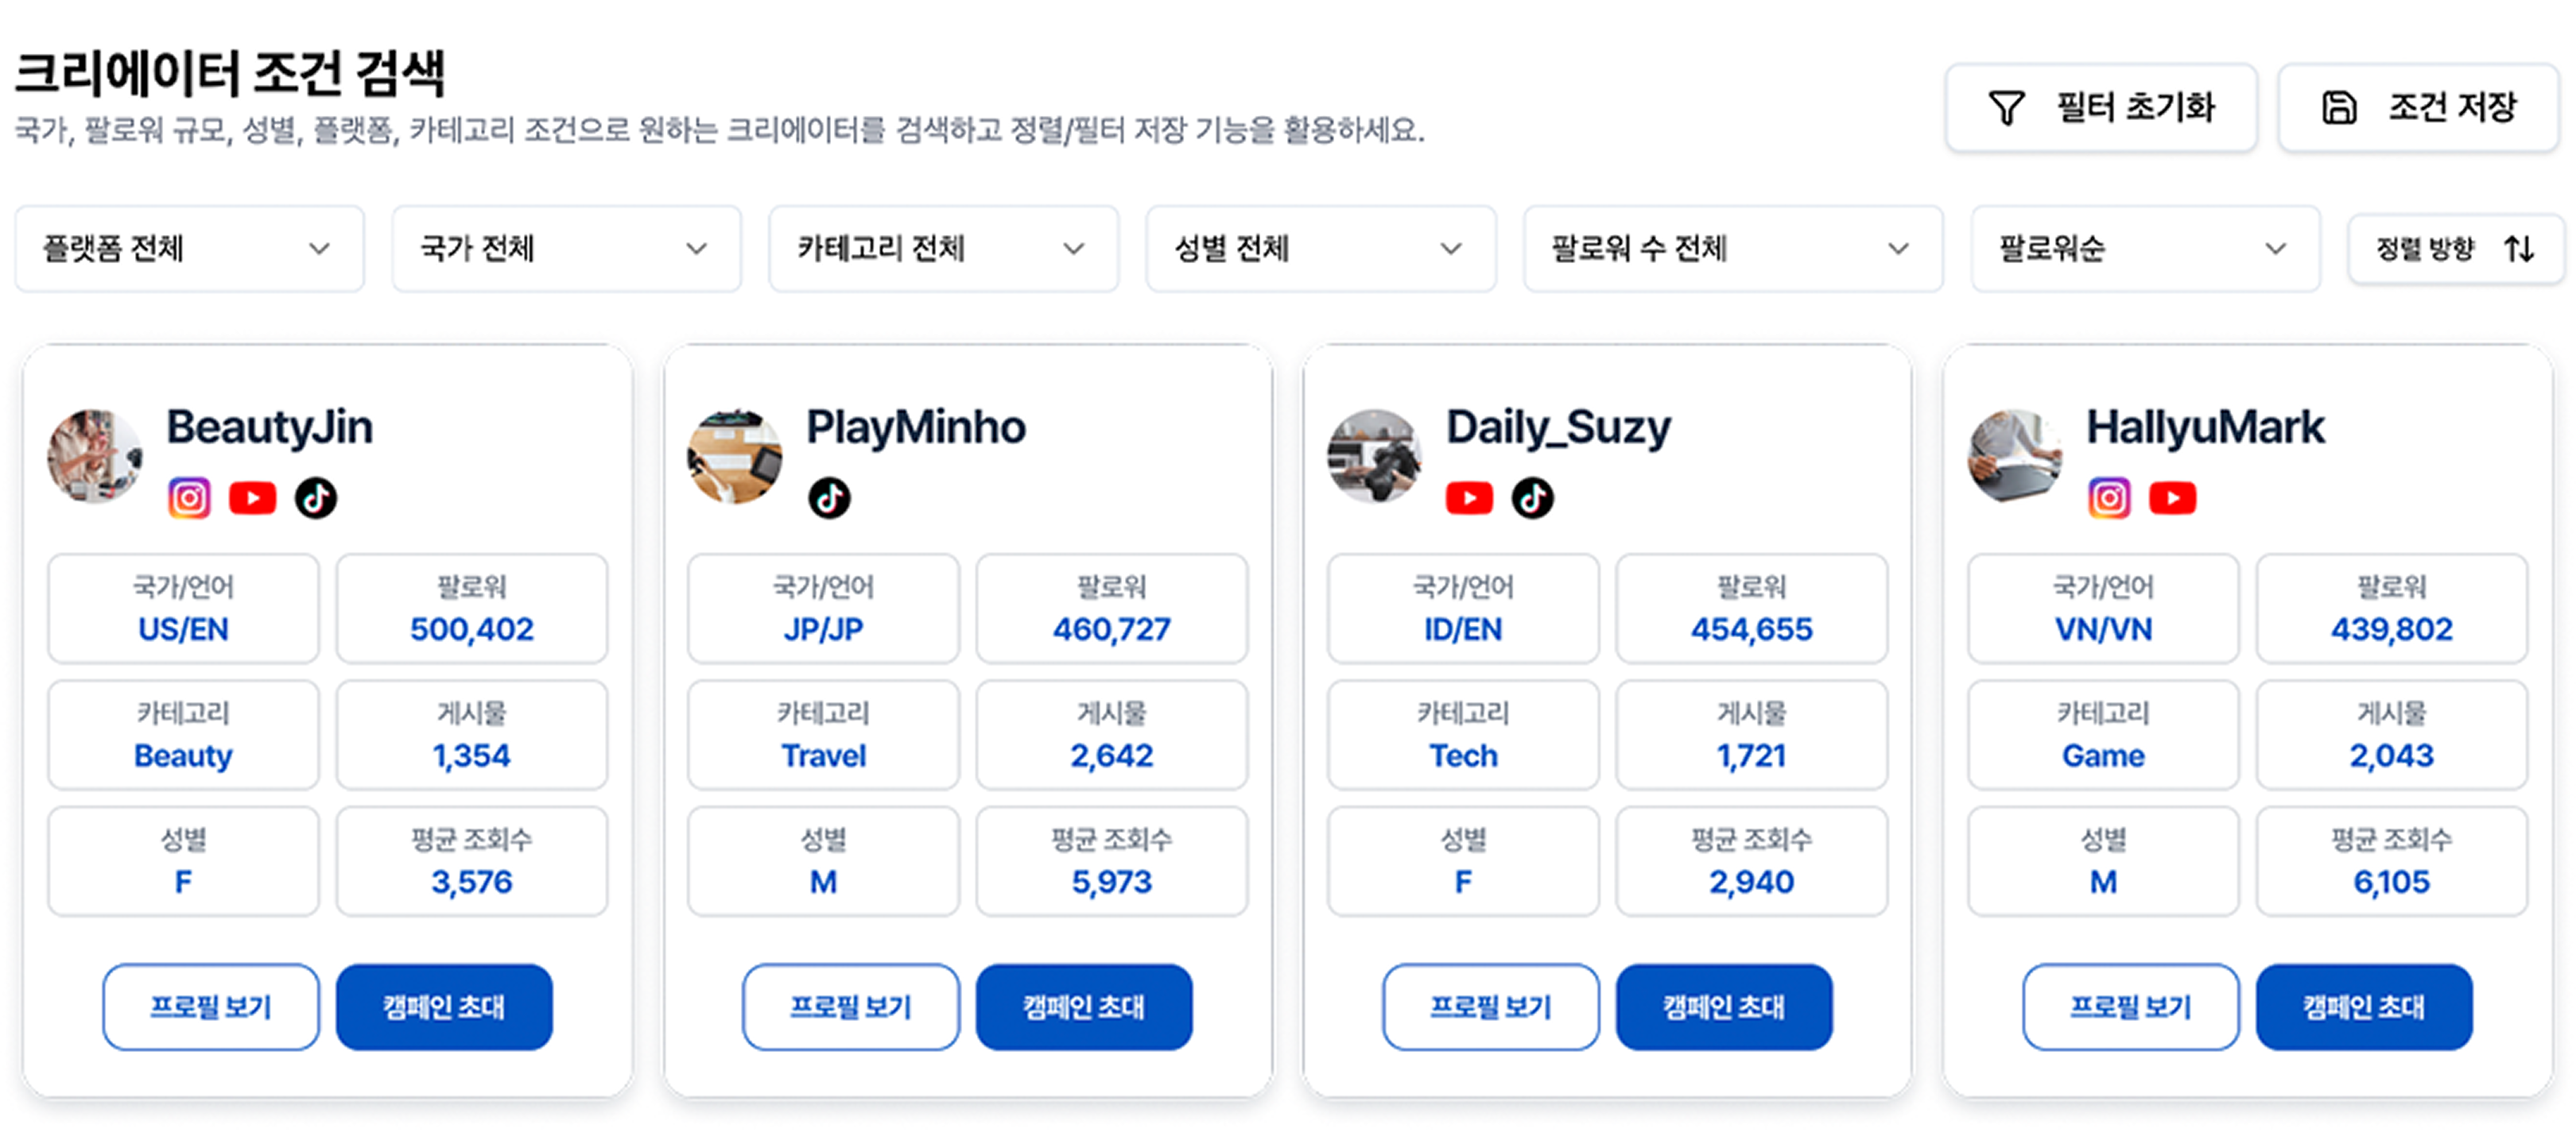This screenshot has width=2576, height=1144.
Task: Expand the 플랫폼 전체 platform dropdown
Action: 189,249
